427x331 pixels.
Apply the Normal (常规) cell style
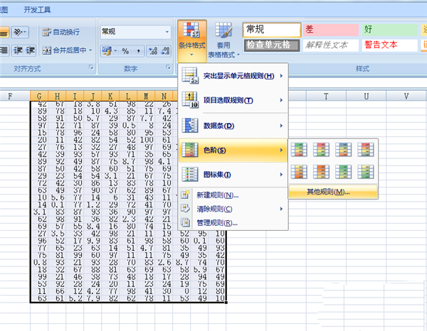click(x=272, y=30)
